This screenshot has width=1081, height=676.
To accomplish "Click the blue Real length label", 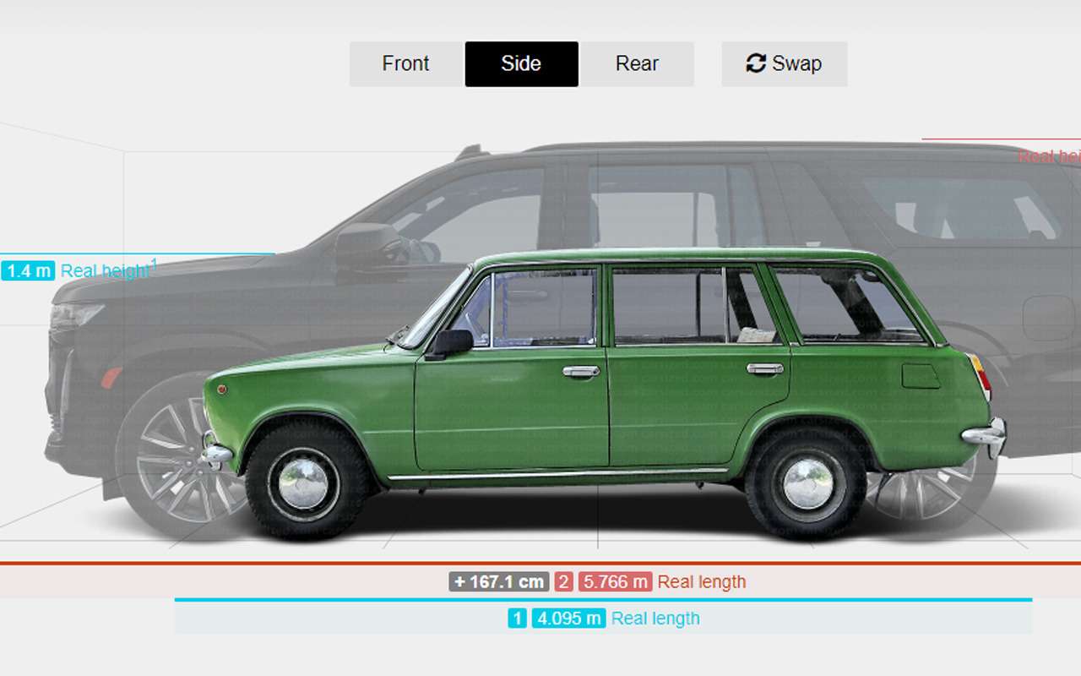I will point(655,618).
